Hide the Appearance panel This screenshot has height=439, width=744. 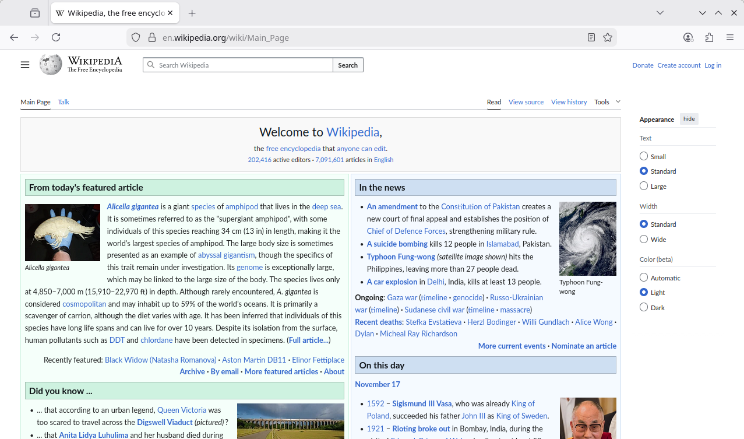(689, 119)
